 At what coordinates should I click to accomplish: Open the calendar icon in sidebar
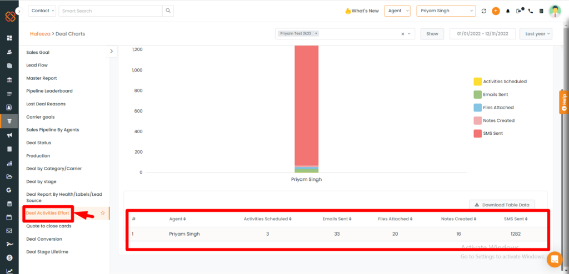tap(9, 218)
